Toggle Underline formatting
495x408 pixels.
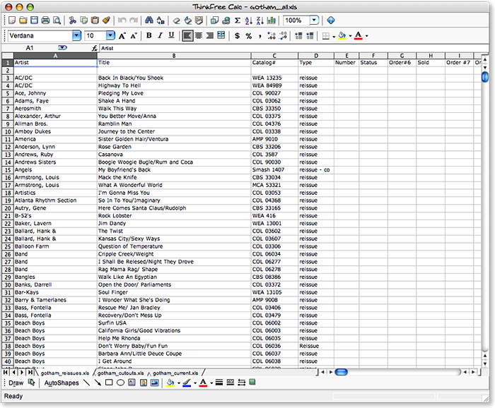(171, 35)
